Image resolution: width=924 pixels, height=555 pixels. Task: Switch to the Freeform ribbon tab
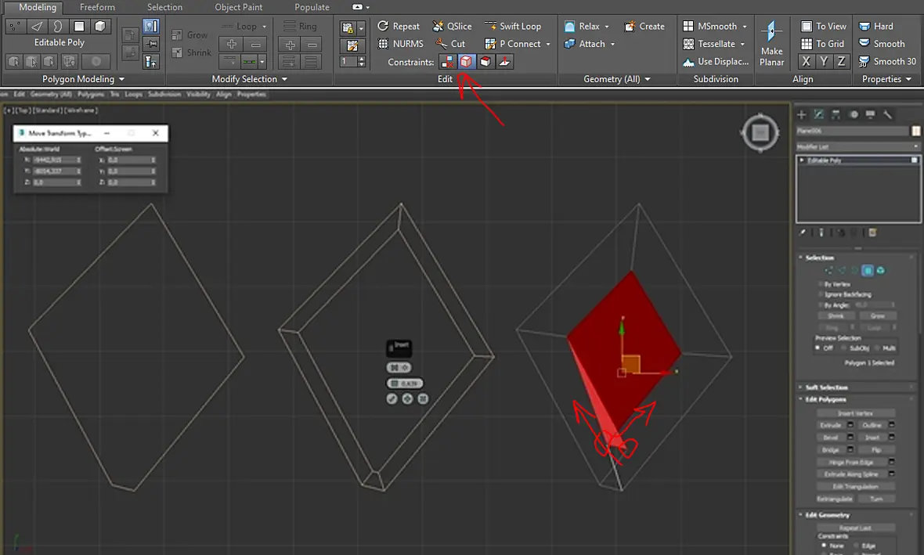(x=97, y=7)
